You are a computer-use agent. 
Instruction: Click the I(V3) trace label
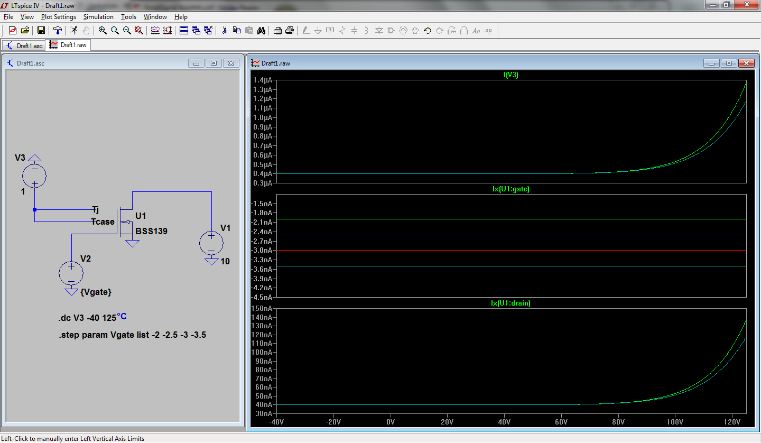tap(511, 75)
